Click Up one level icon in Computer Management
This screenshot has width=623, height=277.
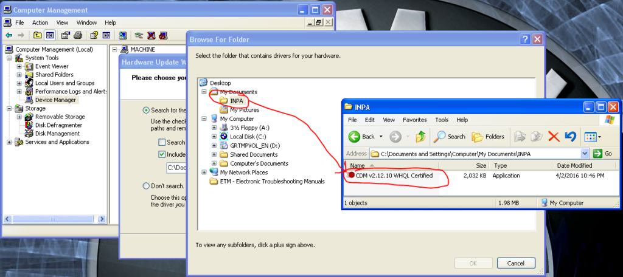(37, 35)
